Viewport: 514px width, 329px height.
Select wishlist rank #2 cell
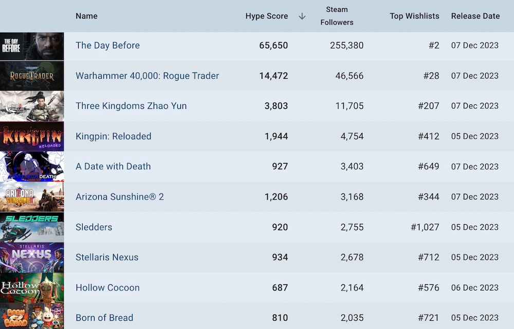(434, 45)
